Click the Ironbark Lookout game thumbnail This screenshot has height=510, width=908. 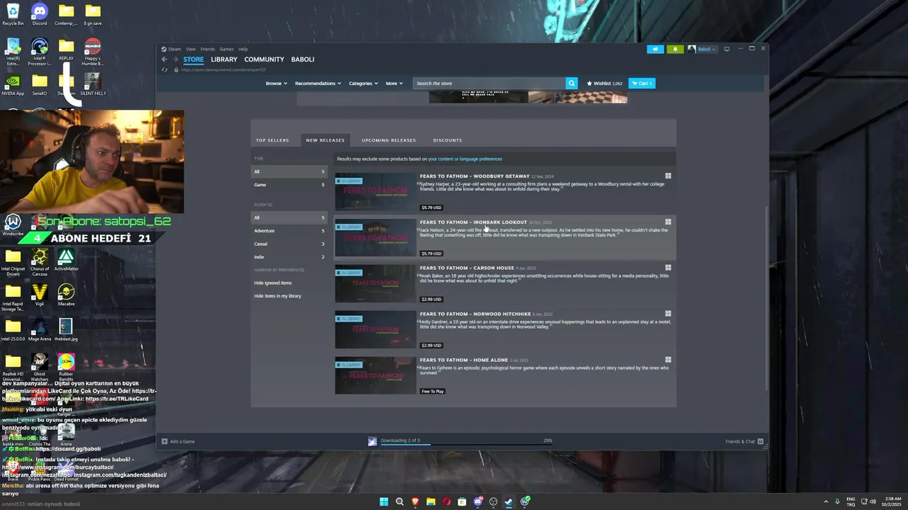[375, 237]
